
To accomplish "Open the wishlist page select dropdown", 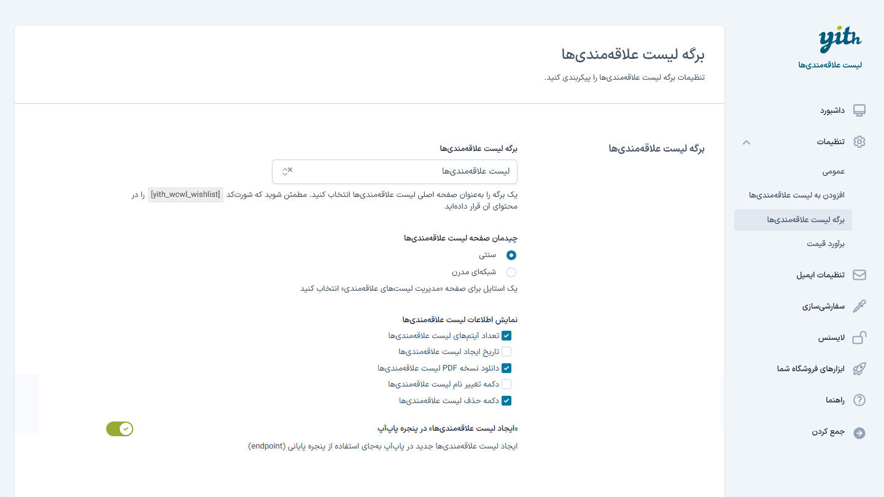I will tap(395, 172).
